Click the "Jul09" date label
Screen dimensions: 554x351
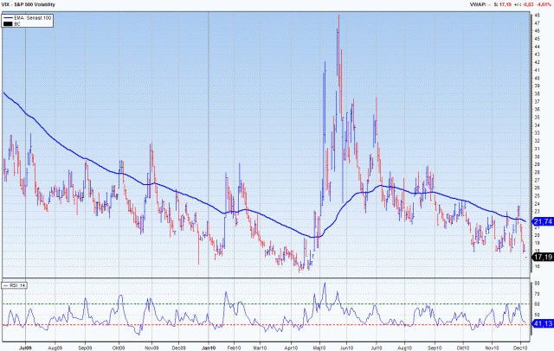point(25,348)
